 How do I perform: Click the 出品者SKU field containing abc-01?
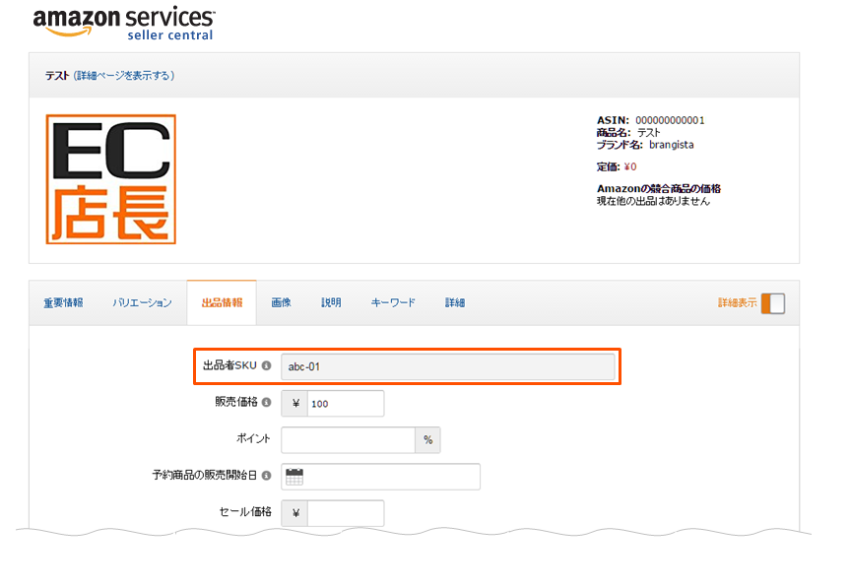[x=448, y=366]
